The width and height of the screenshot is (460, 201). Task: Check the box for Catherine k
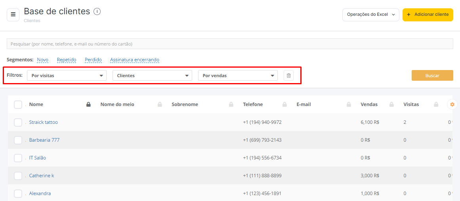(18, 176)
